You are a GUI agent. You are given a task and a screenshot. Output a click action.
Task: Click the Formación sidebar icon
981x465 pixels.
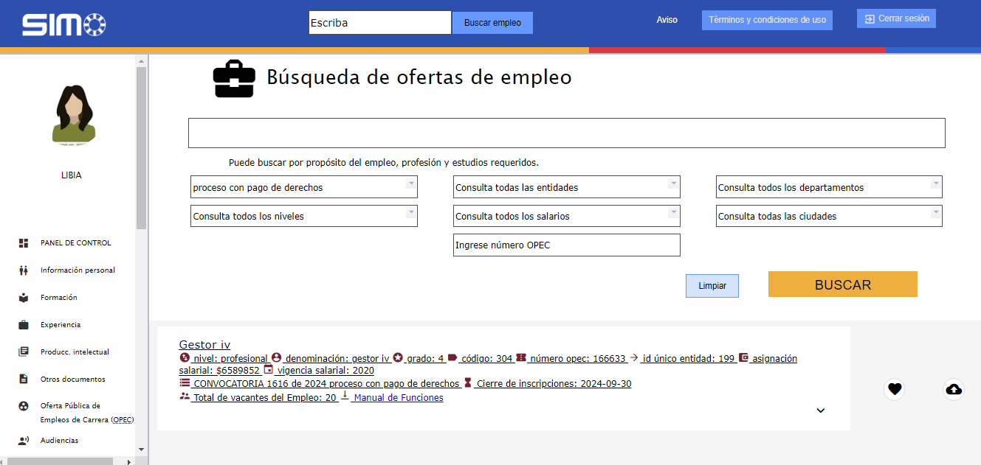pos(24,298)
